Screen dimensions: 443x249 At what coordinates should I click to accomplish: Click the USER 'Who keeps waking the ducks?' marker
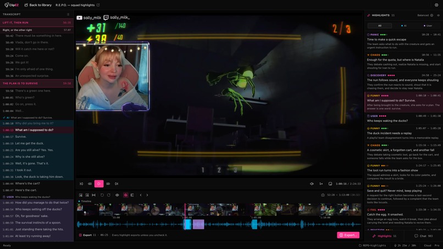(37, 197)
